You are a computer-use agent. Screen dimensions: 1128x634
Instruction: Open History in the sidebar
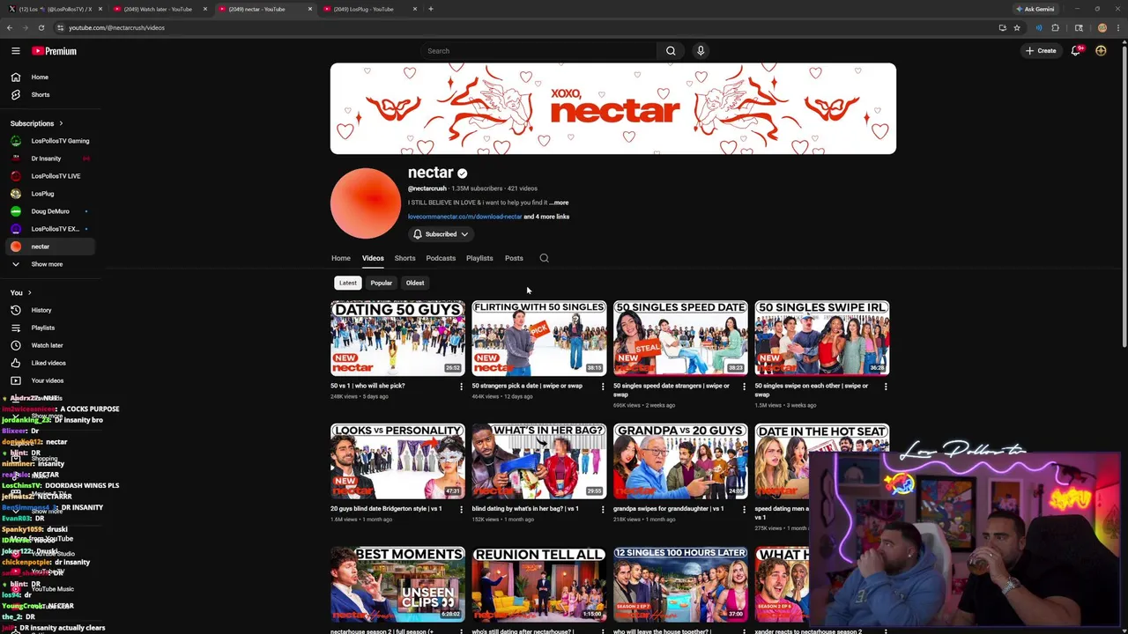48,310
